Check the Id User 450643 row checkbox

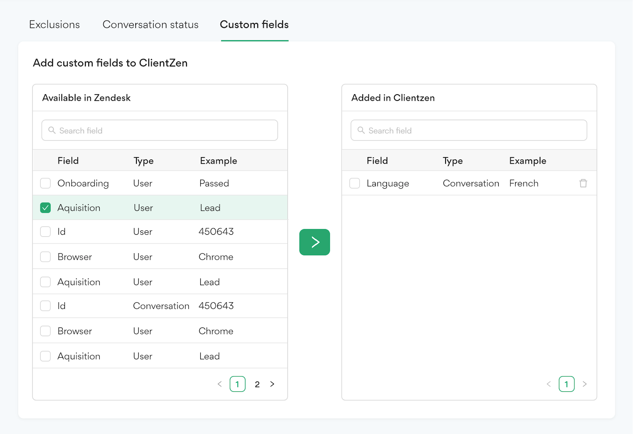pos(45,231)
